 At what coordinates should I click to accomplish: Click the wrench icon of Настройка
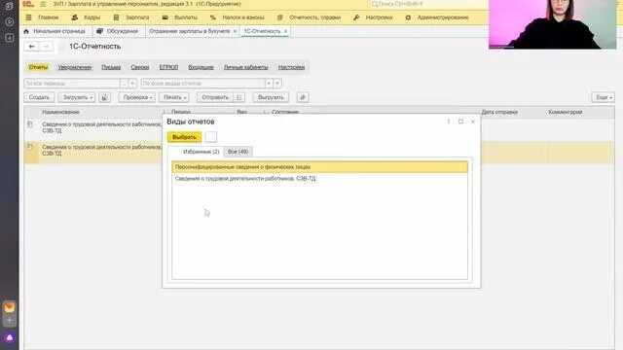point(356,17)
